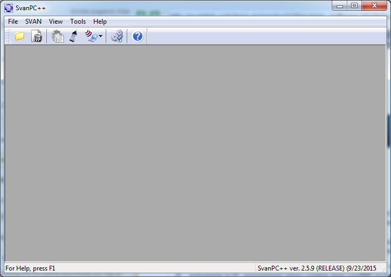
Task: Minimize the SvanPC++ window
Action: point(340,6)
